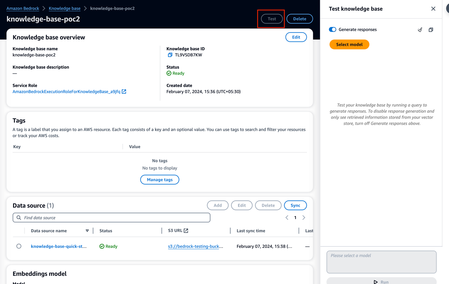Click the Delete knowledge base button
This screenshot has height=284, width=449.
[x=300, y=19]
